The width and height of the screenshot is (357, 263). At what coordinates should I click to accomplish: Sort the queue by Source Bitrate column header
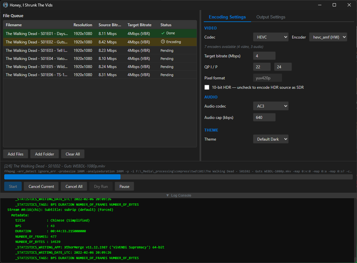[109, 25]
